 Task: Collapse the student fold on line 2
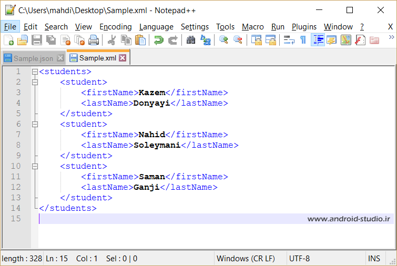pos(35,82)
